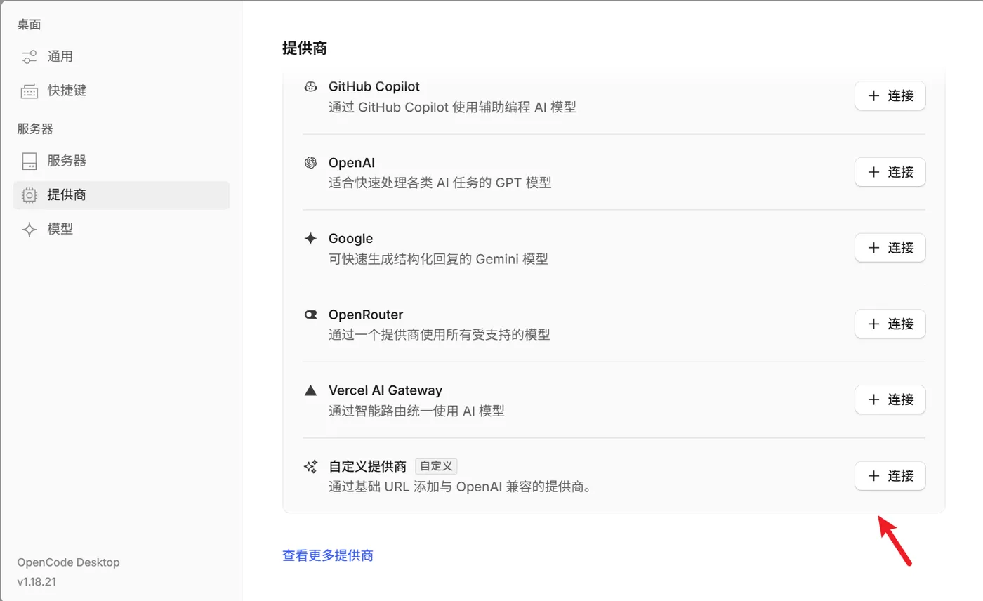
Task: Connect a 自定义提供商 custom provider
Action: coord(890,476)
